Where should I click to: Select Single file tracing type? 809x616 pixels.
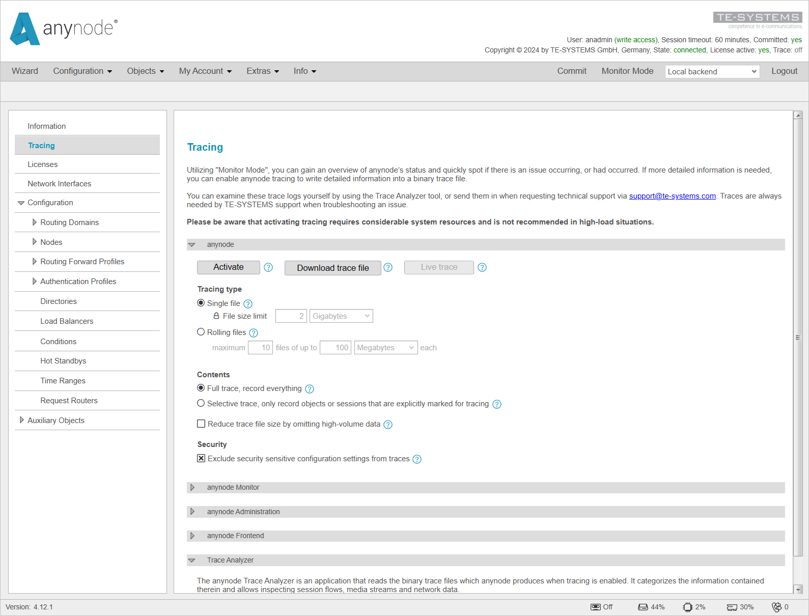click(201, 303)
